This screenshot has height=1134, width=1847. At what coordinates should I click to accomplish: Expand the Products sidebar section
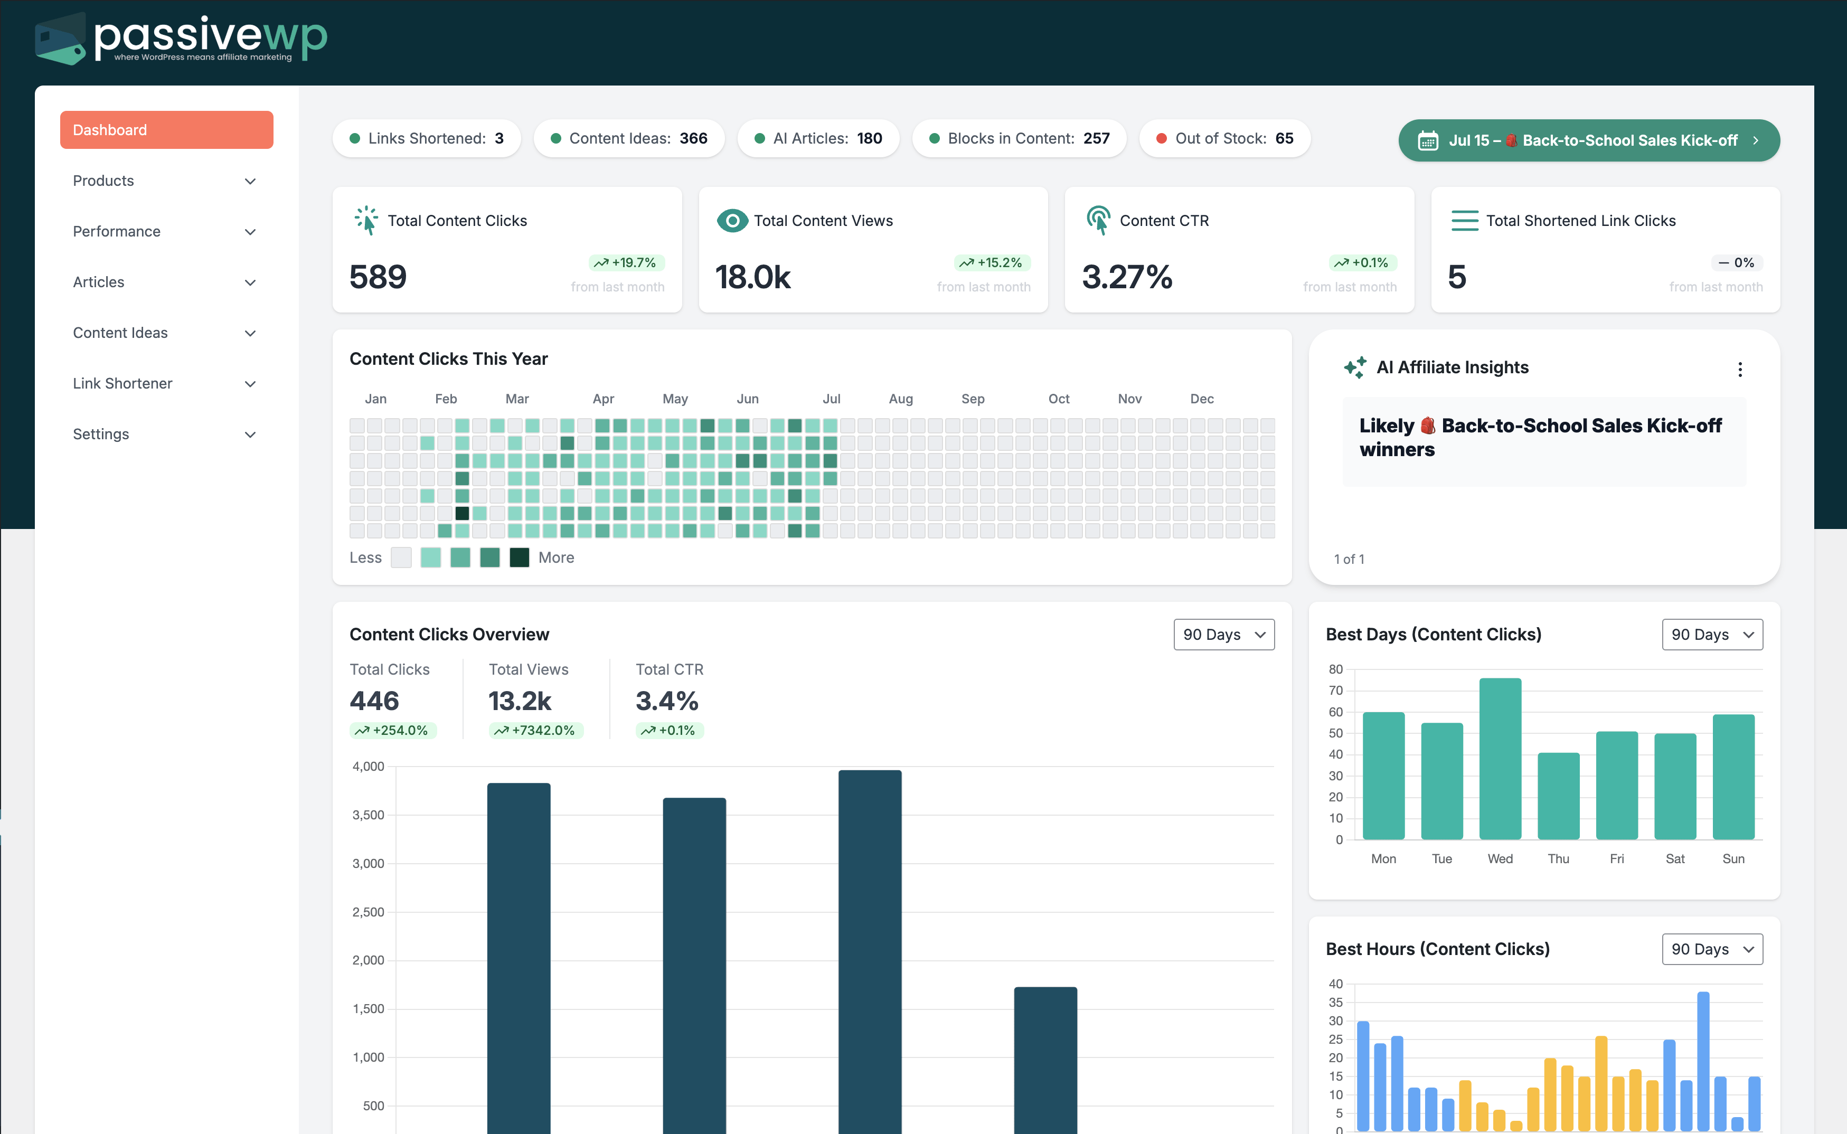coord(166,181)
